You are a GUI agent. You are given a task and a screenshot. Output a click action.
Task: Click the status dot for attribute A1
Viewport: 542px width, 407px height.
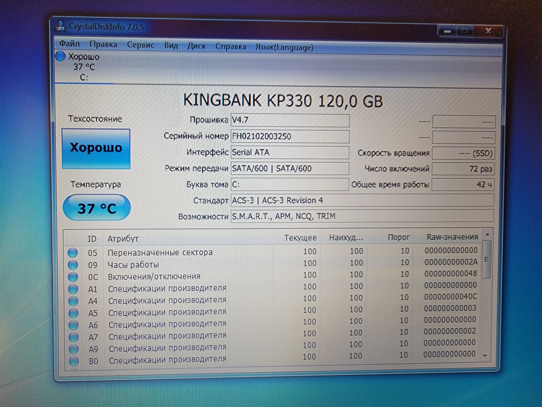[73, 289]
